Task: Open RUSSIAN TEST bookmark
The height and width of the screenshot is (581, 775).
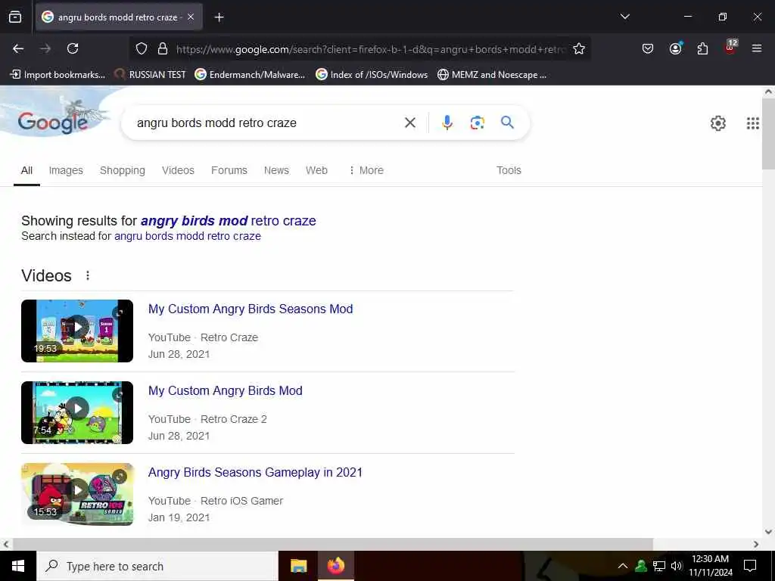Action: coord(150,75)
